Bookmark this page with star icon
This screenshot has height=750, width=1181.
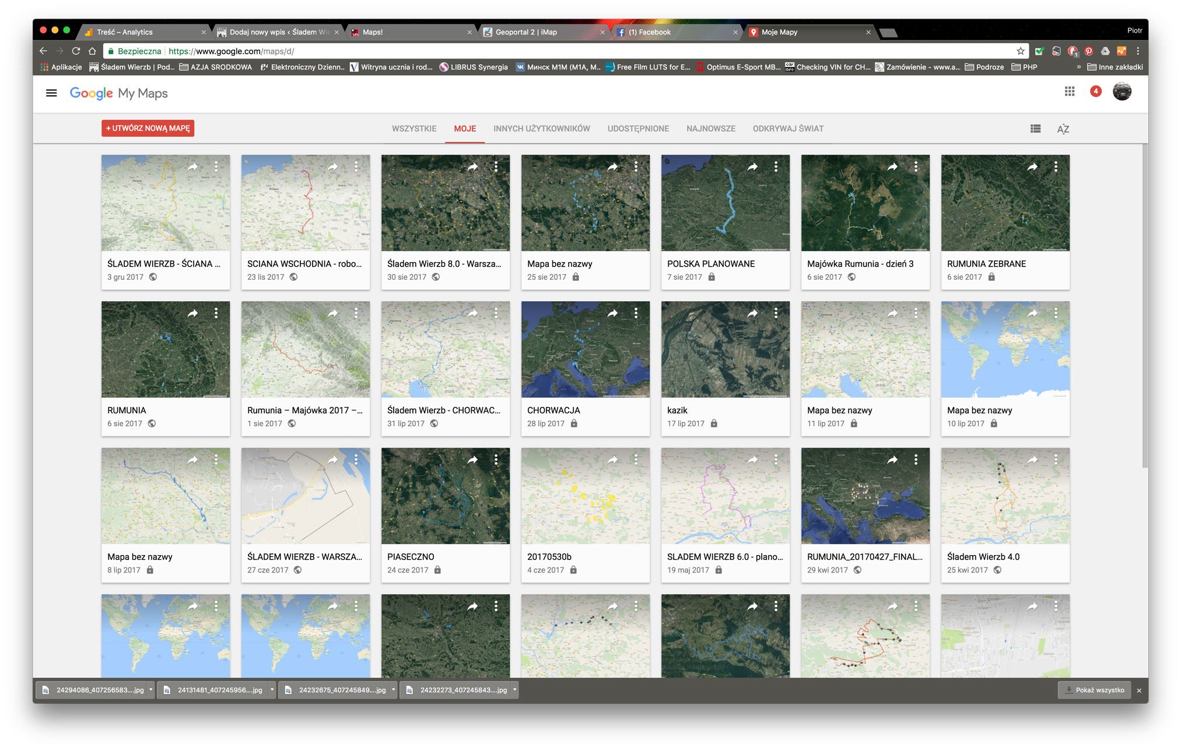point(1020,51)
